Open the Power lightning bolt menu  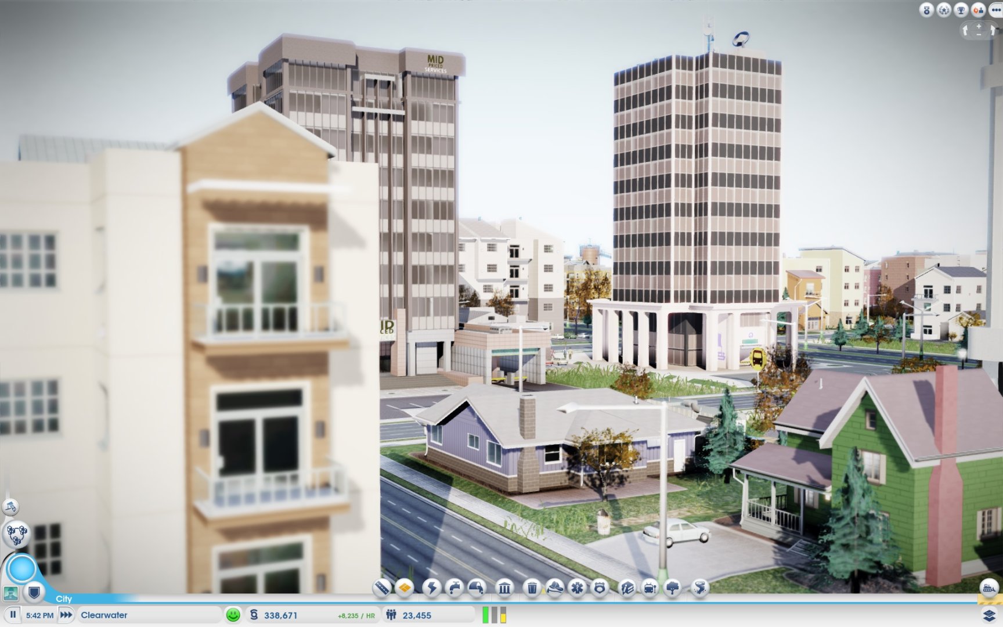[x=432, y=588]
